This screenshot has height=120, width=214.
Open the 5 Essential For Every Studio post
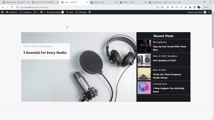[x=45, y=53]
